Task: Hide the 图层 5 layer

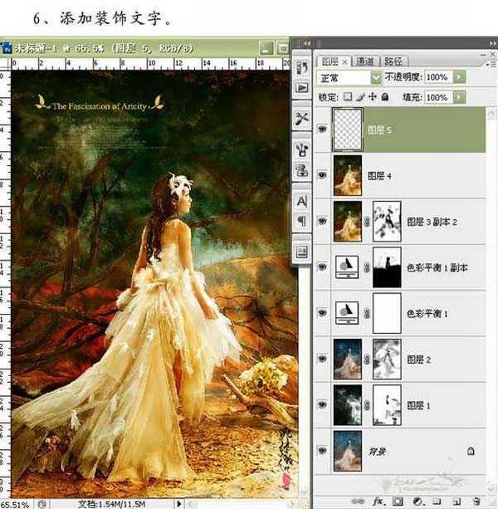Action: [322, 129]
